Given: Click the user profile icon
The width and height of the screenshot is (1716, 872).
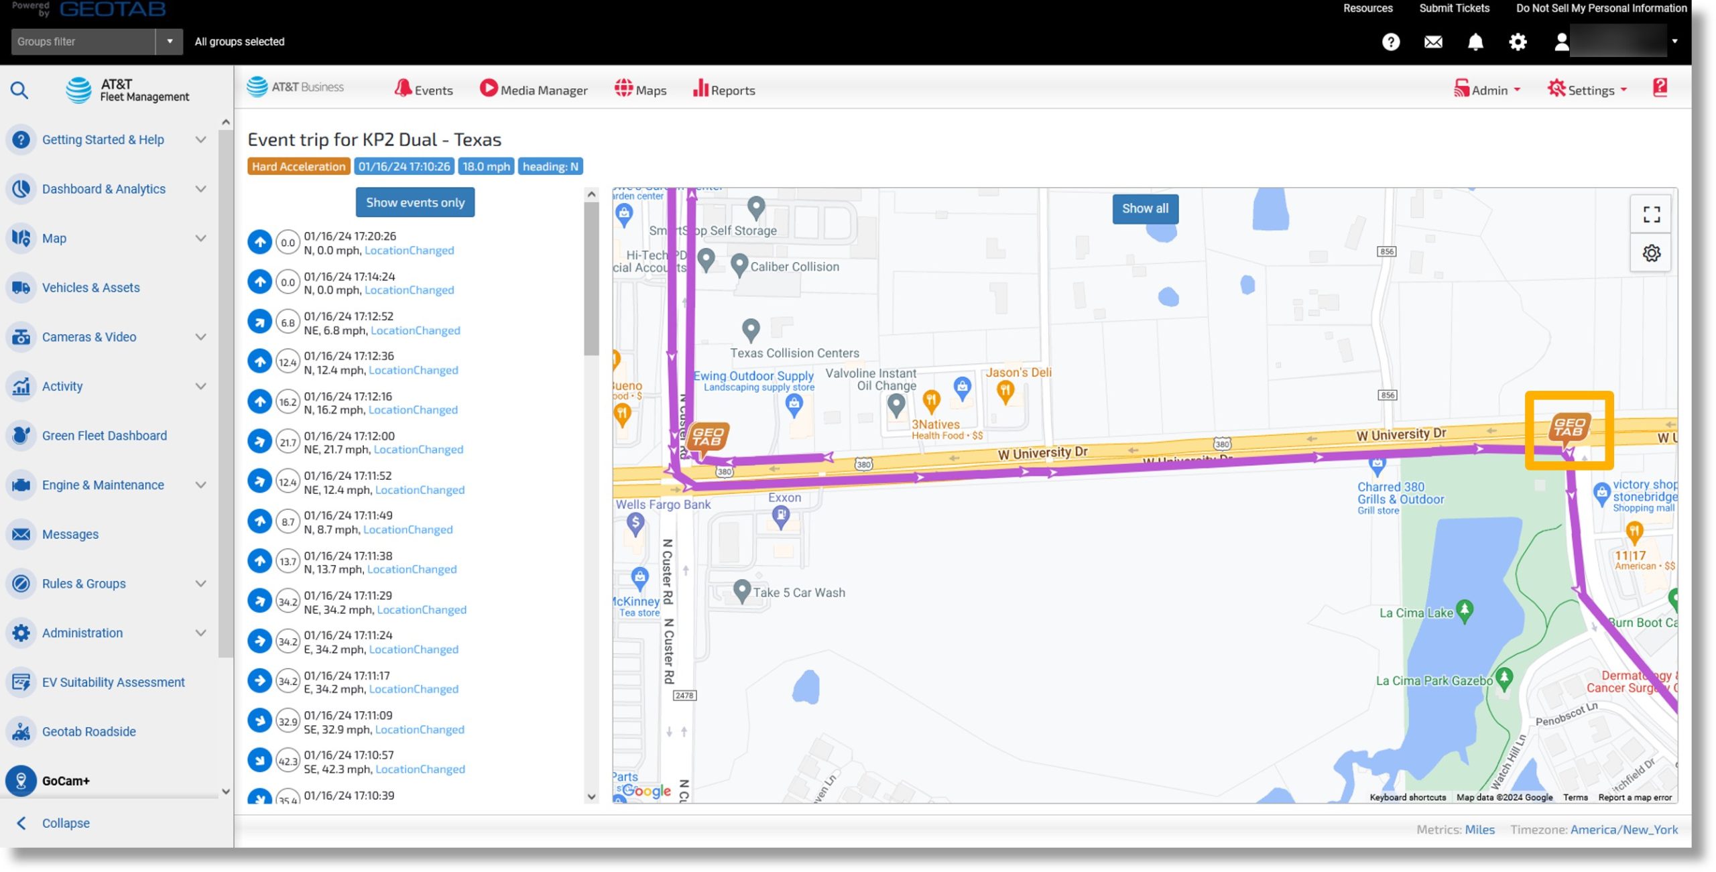Looking at the screenshot, I should click(x=1561, y=42).
